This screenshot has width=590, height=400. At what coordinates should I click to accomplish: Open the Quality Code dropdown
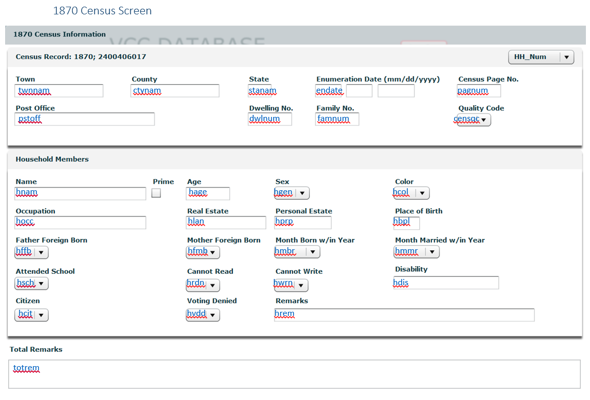[474, 120]
